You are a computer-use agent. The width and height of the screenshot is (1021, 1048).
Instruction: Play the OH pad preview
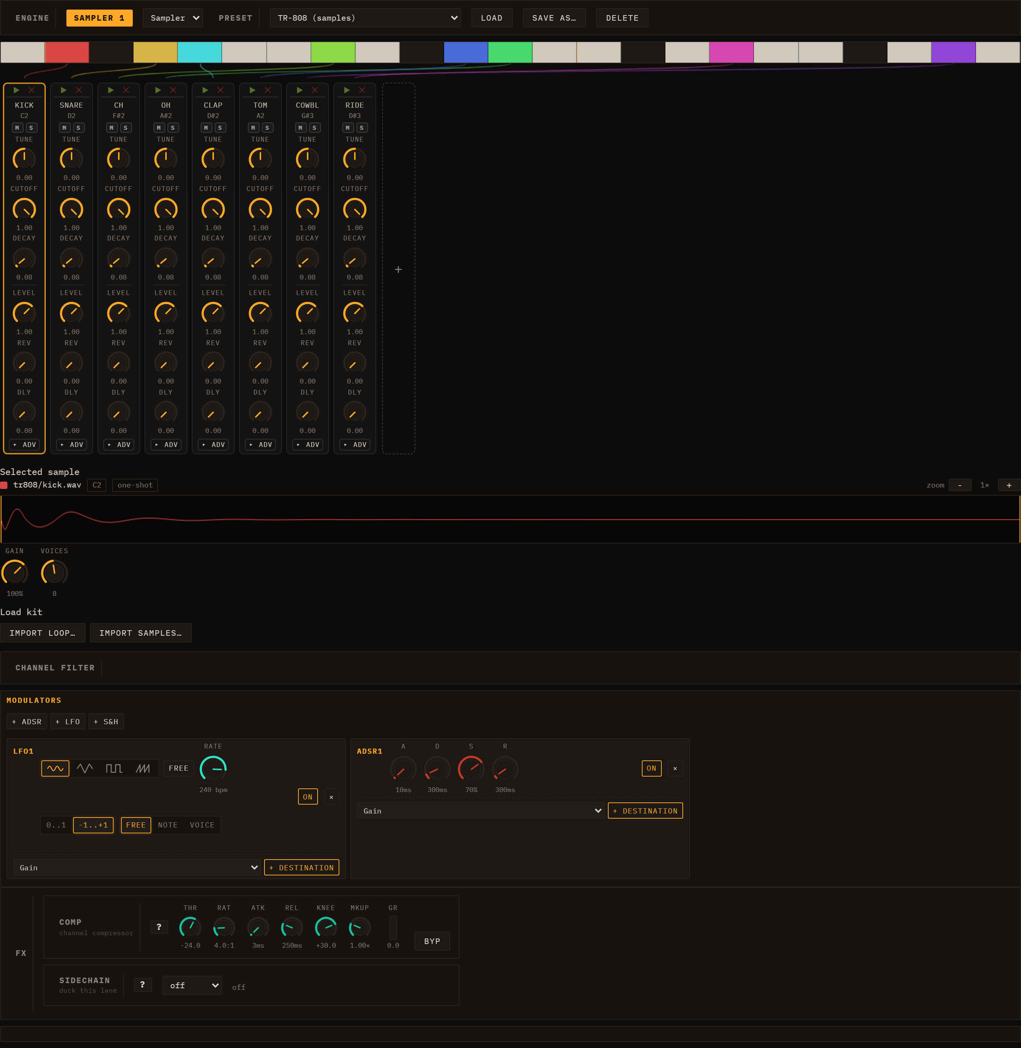[x=158, y=90]
